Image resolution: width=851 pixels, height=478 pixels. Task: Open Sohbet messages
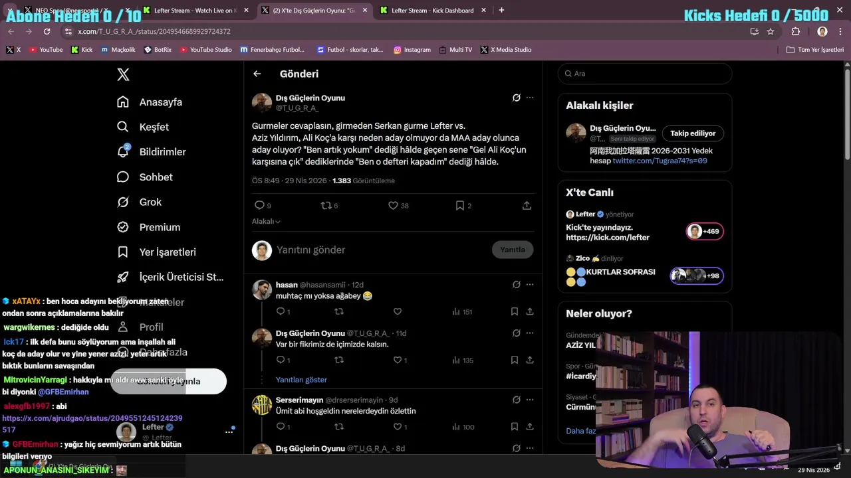tap(145, 177)
